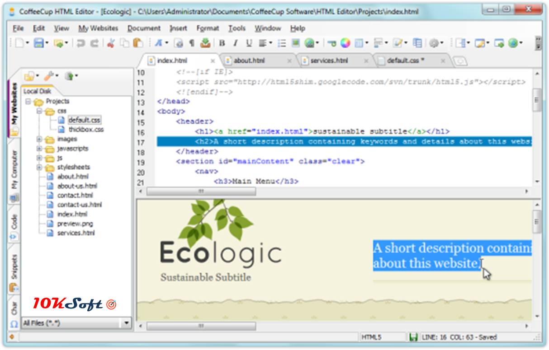Click the green download-arrow tray icon
Image resolution: width=549 pixels, height=350 pixels.
coord(205,43)
